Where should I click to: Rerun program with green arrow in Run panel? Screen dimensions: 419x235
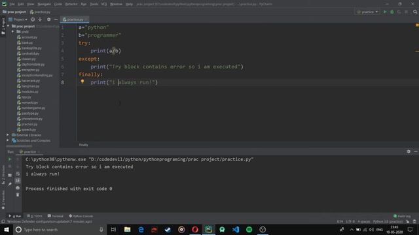[10, 159]
